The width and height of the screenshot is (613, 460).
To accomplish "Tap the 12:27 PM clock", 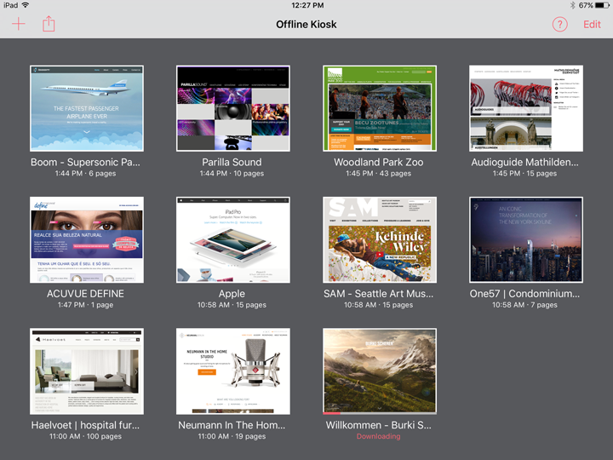I will 307,5.
